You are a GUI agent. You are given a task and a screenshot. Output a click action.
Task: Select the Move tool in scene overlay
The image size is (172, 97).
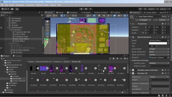[x=47, y=25]
